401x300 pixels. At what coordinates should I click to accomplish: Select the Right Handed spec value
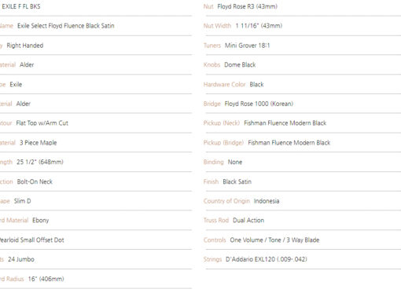[25, 46]
